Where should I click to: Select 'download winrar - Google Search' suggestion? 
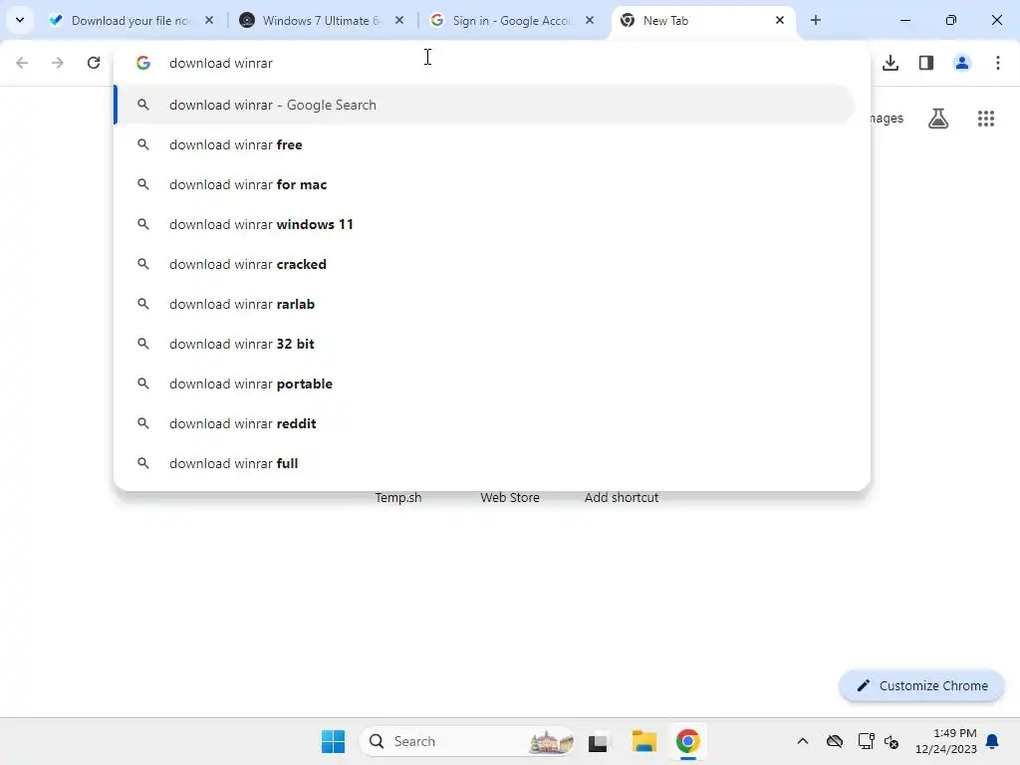point(485,105)
